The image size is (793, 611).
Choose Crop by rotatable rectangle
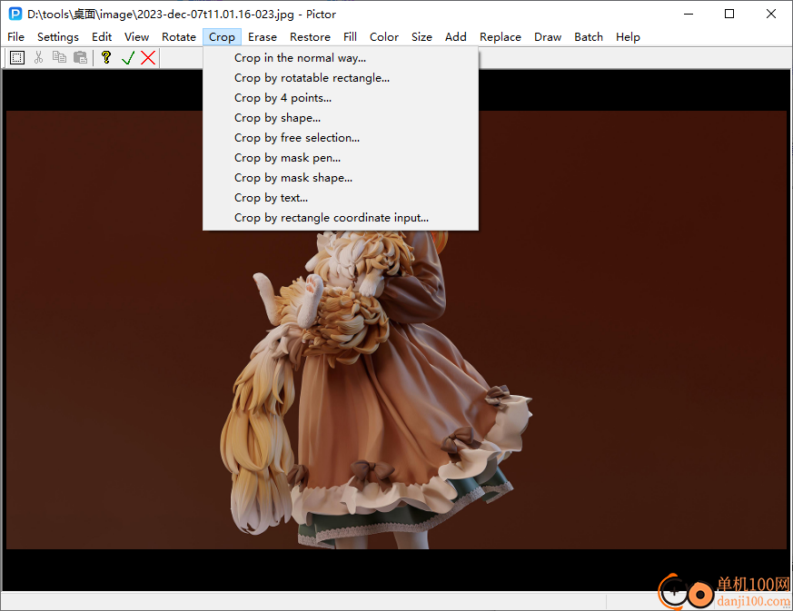coord(341,78)
